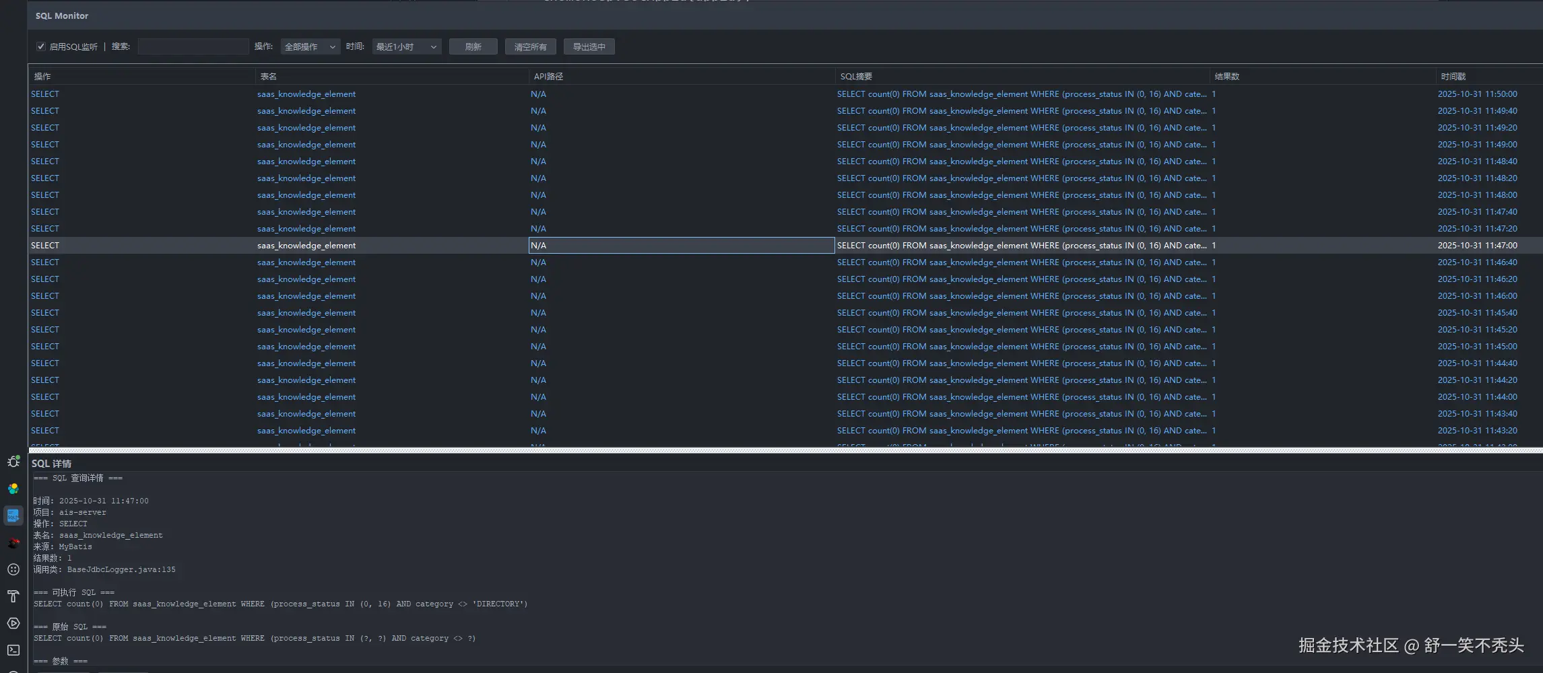
Task: Open the Services hexagon play icon
Action: 13,623
